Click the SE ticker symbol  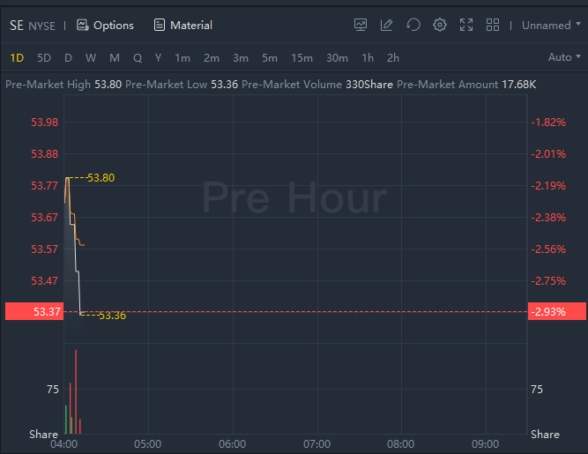point(17,25)
